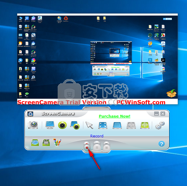Click the blue button at preview top-right
The width and height of the screenshot is (187, 186).
[167, 19]
